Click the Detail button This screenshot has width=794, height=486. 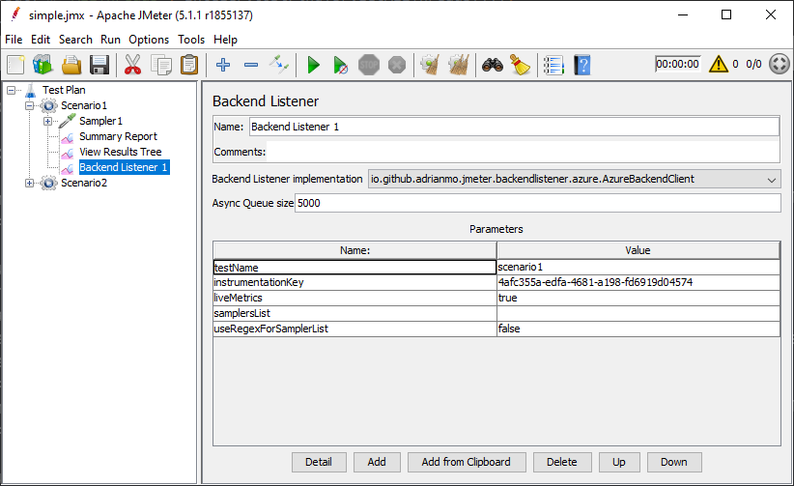point(319,462)
